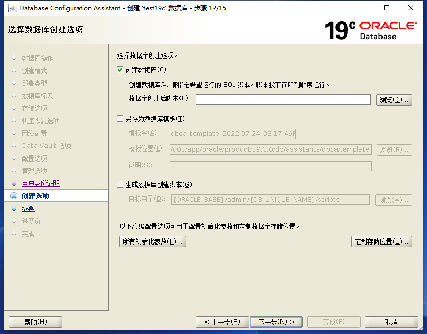The image size is (427, 334).
Task: Click the 数据库创建后脚本(E) input field
Action: [283, 99]
